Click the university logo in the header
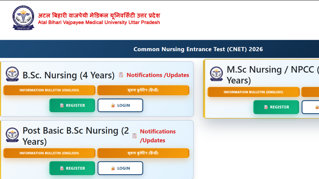319x179 pixels. [x=23, y=18]
